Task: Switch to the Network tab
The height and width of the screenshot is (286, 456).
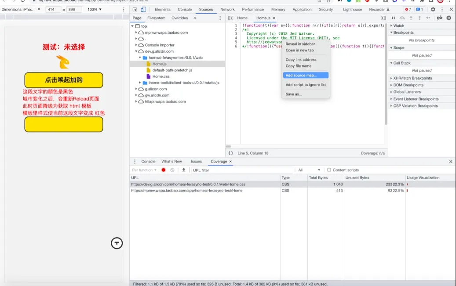Action: click(x=227, y=9)
